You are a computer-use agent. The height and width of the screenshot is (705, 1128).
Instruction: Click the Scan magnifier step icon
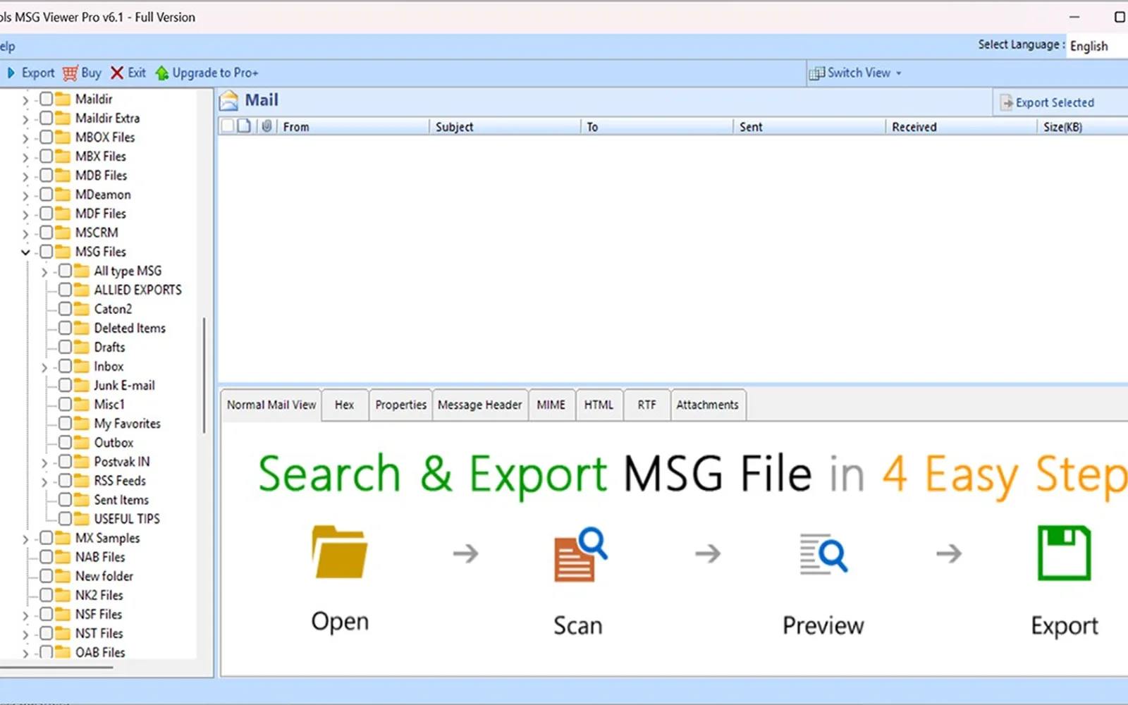point(580,554)
